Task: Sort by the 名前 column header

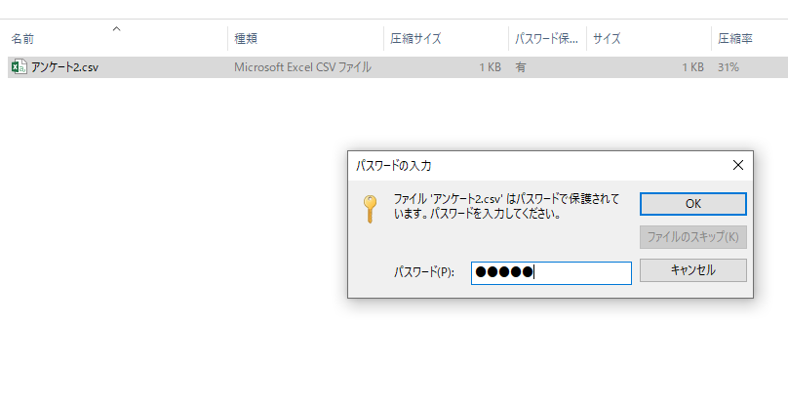Action: click(23, 39)
